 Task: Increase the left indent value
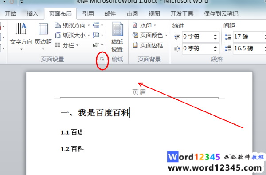[x=215, y=35]
